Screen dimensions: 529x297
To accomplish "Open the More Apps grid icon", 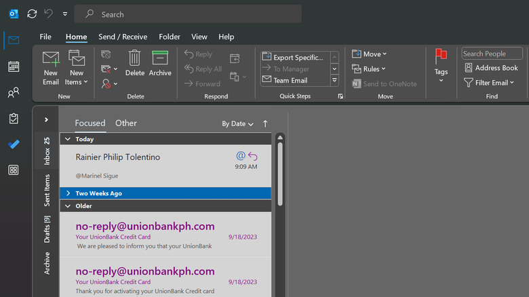I will 14,170.
